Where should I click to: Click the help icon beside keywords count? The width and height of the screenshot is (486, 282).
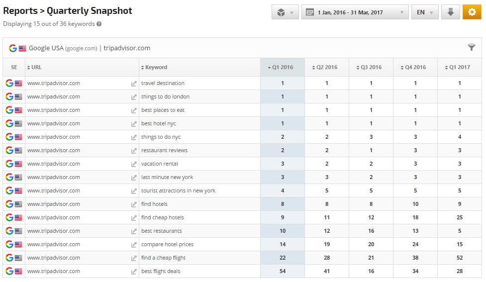[x=99, y=24]
